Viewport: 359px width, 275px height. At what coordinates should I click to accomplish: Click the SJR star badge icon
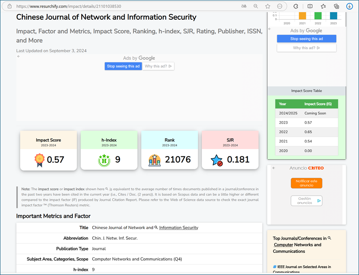click(217, 160)
